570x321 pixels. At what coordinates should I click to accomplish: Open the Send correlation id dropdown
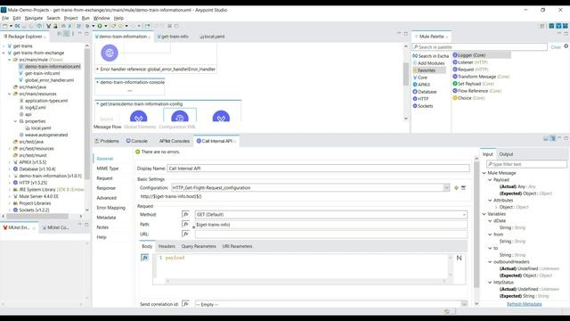click(464, 304)
